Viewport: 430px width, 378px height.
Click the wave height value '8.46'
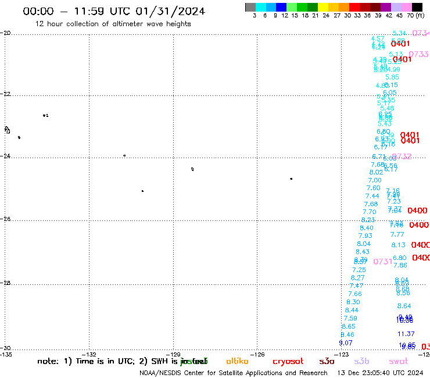(347, 334)
